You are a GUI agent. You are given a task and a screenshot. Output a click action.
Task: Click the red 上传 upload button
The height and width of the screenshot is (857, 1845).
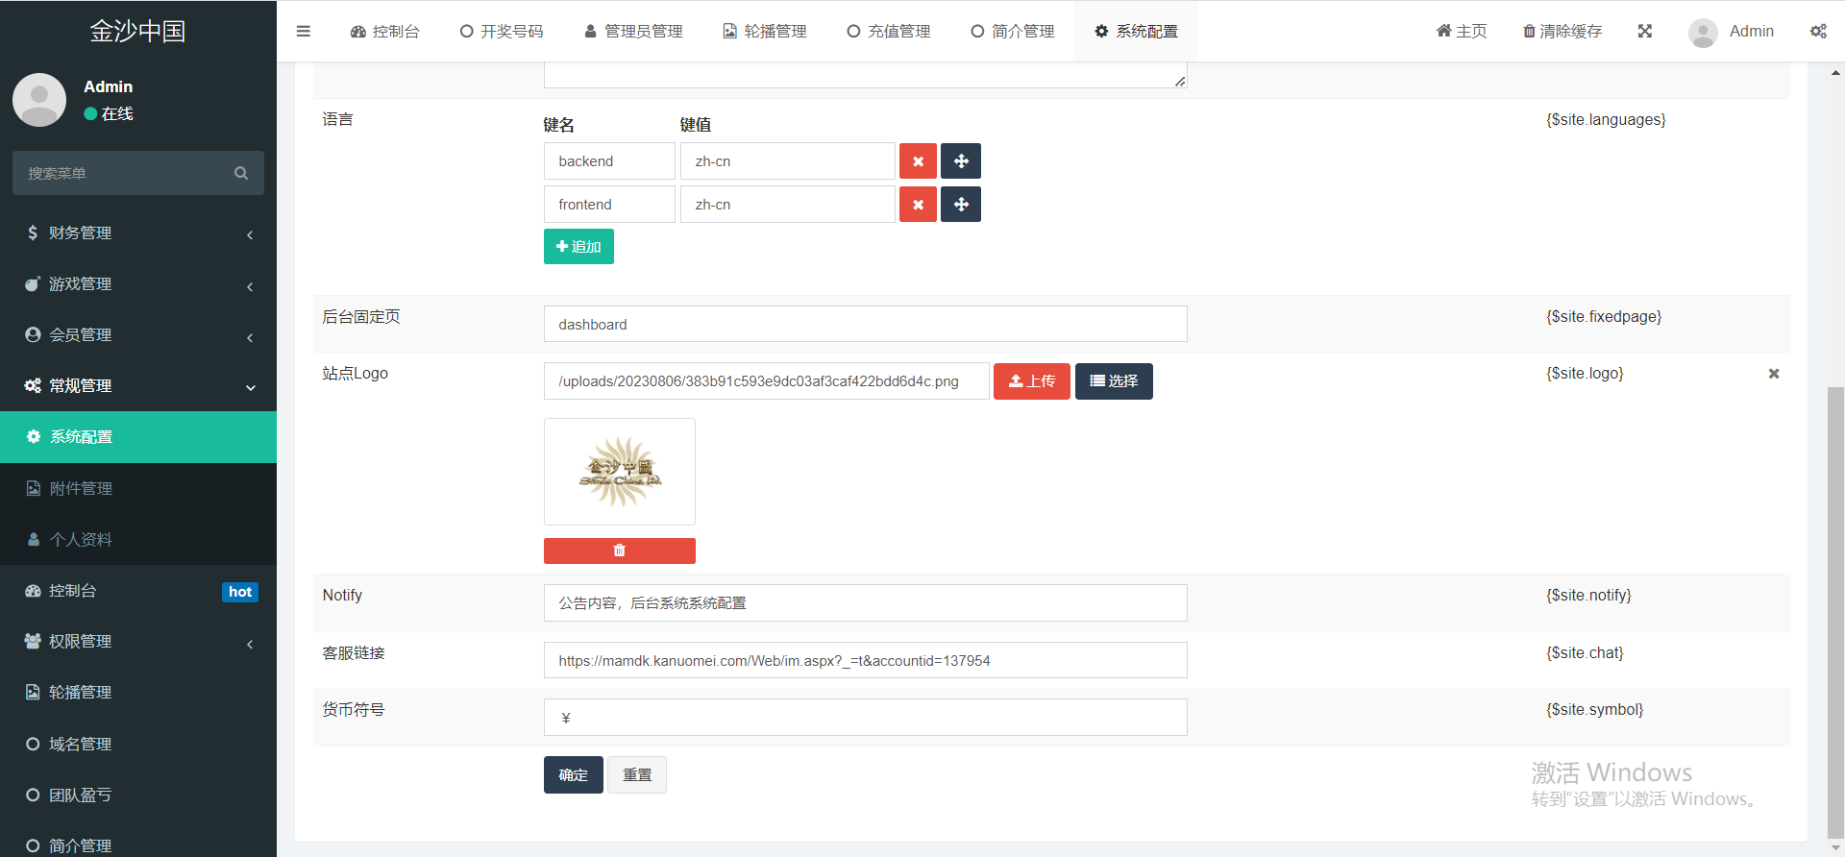1032,381
